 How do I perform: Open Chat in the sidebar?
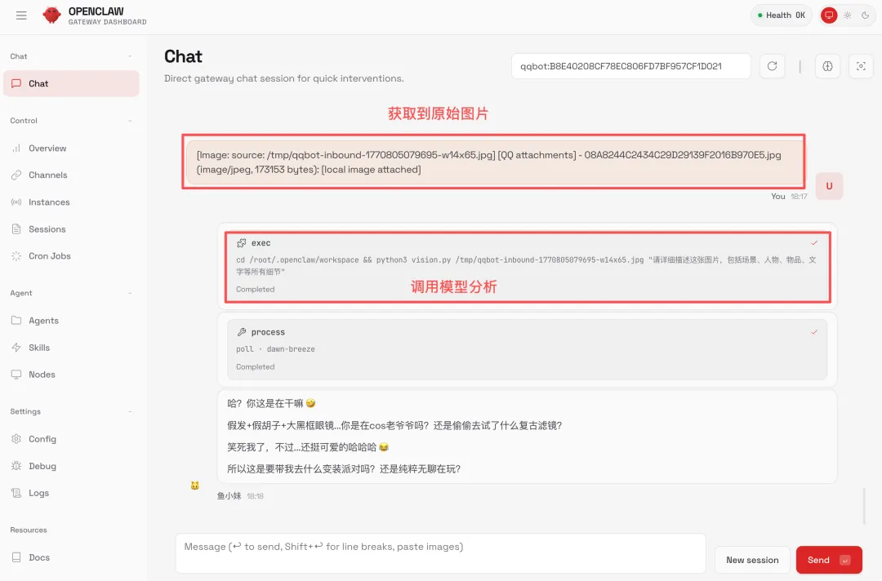pos(71,83)
